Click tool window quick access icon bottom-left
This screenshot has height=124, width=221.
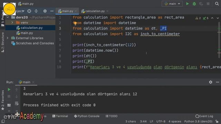(x=3, y=121)
